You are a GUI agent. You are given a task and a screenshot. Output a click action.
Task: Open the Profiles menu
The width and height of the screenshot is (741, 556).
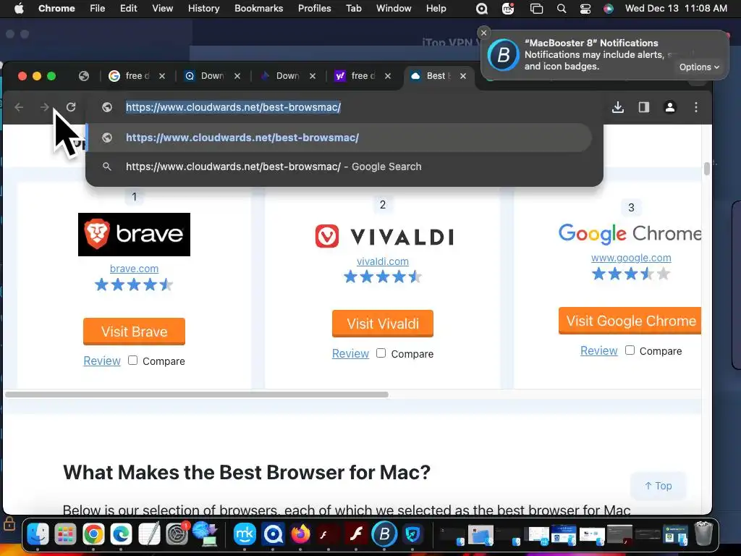click(x=314, y=9)
